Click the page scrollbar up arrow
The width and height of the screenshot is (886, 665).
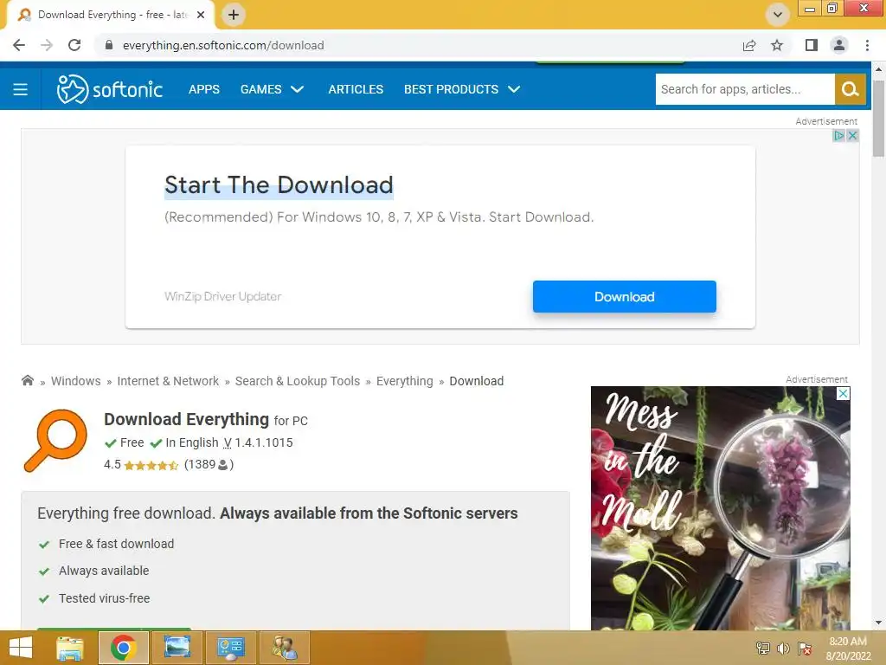(878, 69)
